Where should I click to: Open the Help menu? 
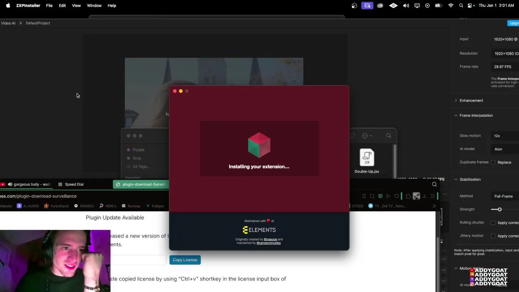point(112,6)
